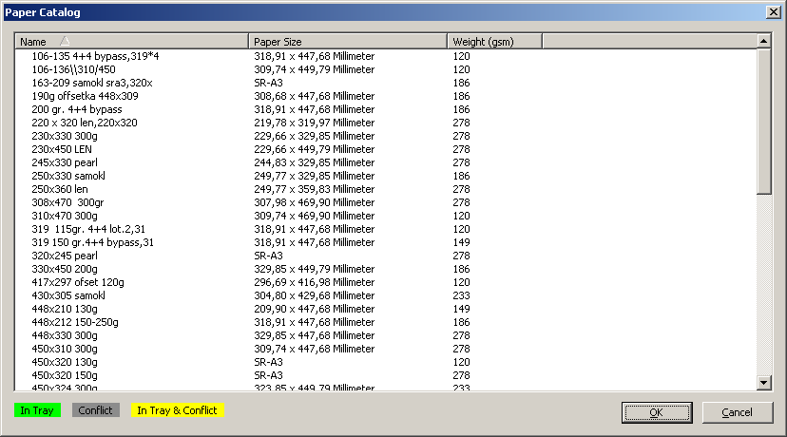
Task: Select paper '450x320 150g'
Action: coord(65,375)
